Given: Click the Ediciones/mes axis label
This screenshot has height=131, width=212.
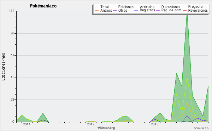Looking at the screenshot, I should point(3,67).
